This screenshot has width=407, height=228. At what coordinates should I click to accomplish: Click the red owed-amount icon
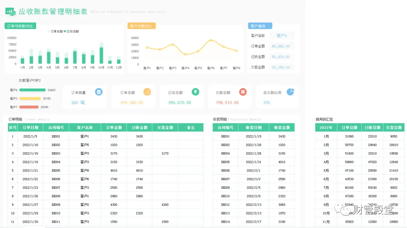[243, 92]
